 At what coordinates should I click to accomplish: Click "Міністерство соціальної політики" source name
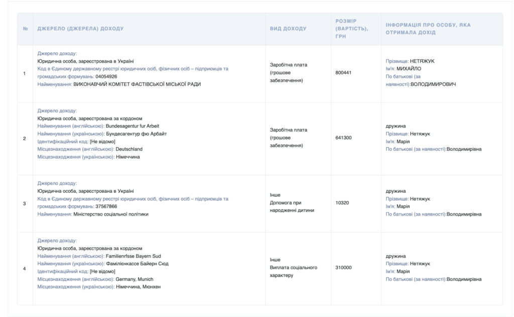[x=110, y=214]
